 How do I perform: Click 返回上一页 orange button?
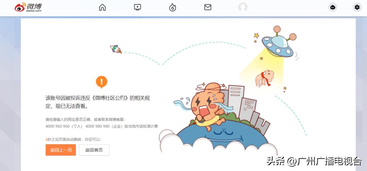click(x=60, y=150)
